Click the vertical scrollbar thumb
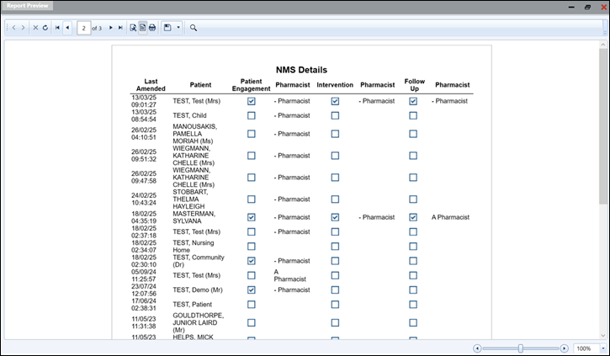 tap(603, 125)
